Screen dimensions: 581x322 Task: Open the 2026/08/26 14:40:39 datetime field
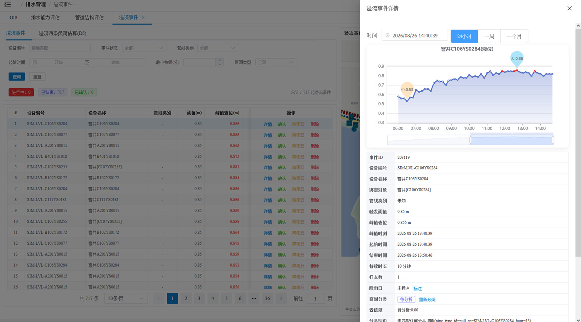(x=414, y=36)
